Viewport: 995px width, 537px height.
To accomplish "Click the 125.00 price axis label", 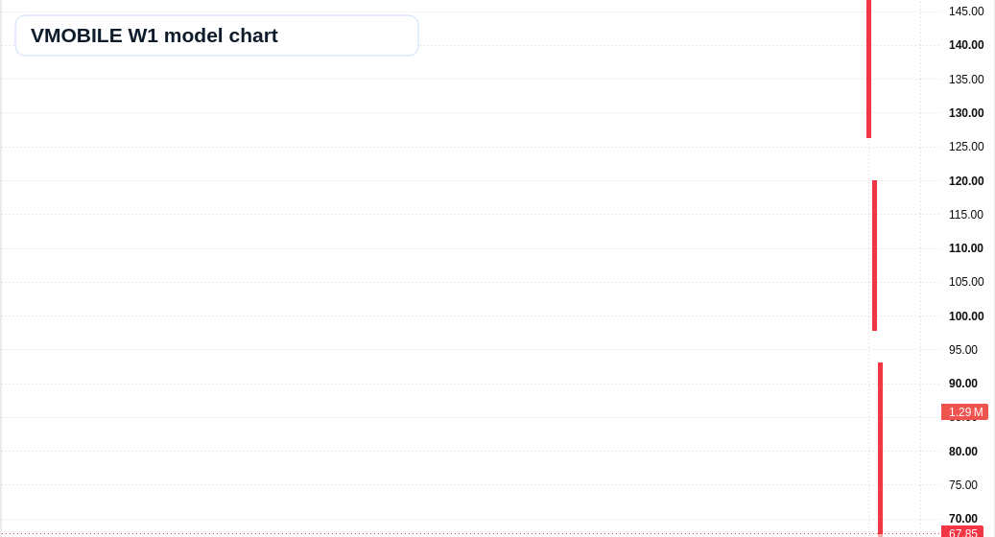I will [966, 147].
